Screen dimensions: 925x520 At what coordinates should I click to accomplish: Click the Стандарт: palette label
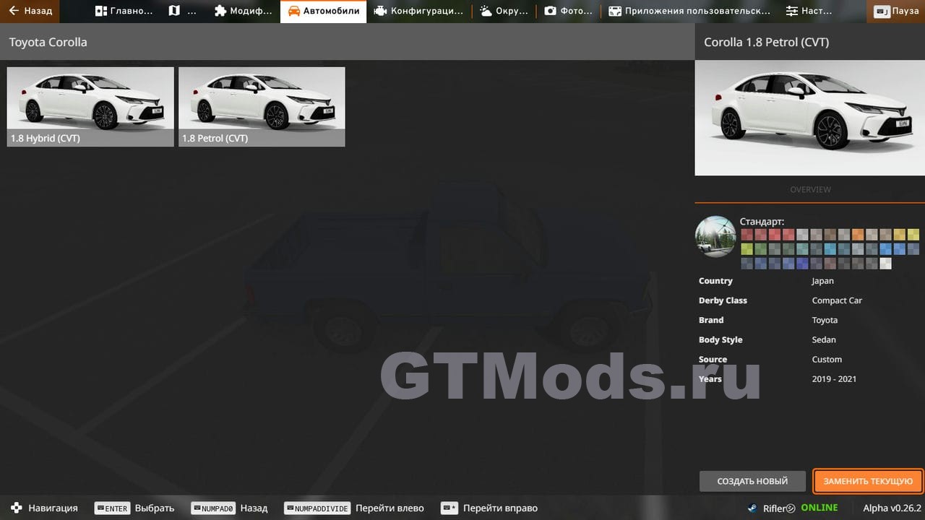pos(762,222)
